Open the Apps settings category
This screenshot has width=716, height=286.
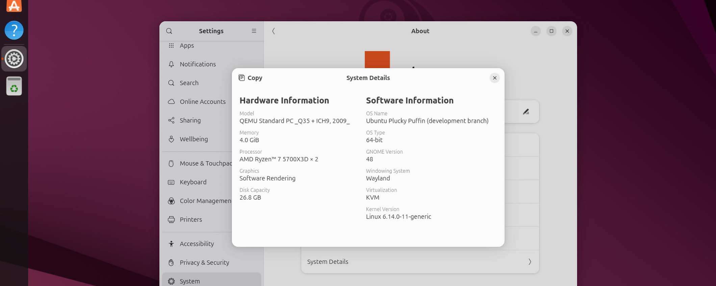click(x=211, y=46)
